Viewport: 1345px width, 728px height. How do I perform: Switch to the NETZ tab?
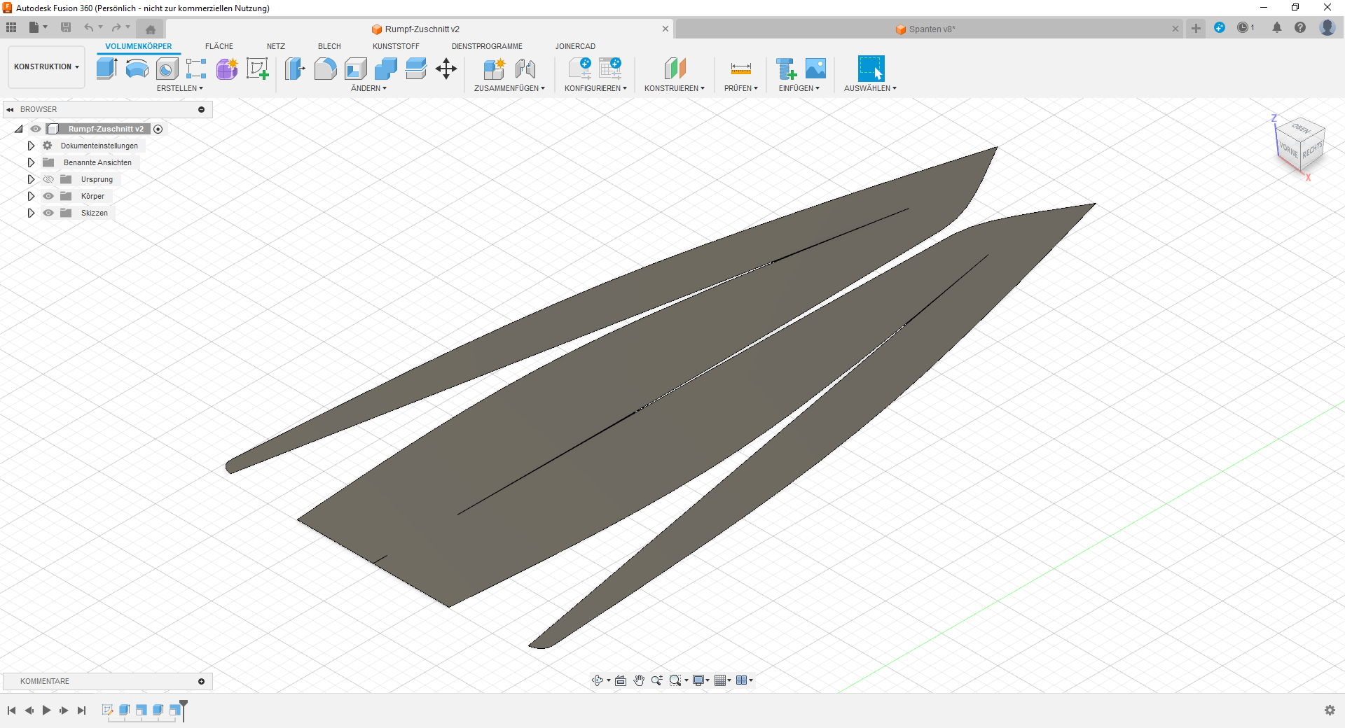(276, 46)
